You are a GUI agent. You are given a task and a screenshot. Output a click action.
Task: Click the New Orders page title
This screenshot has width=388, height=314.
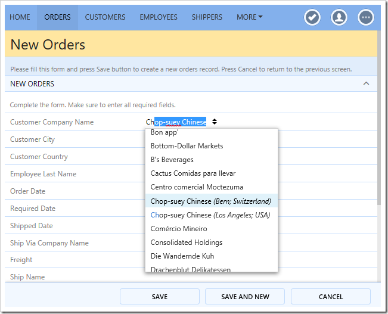coord(48,45)
